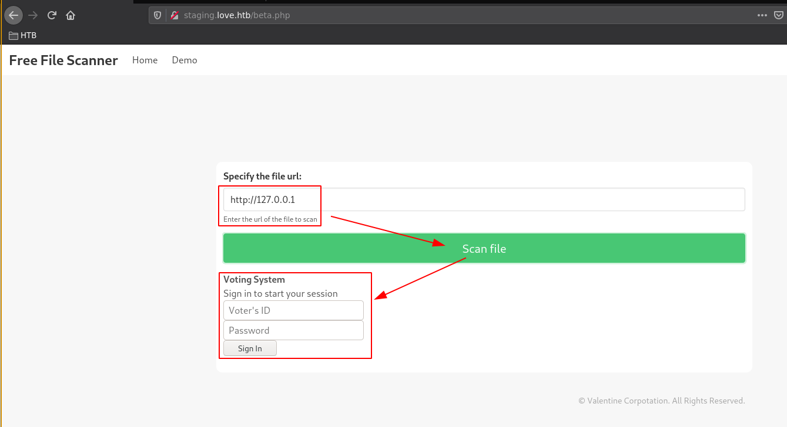The height and width of the screenshot is (427, 787).
Task: Open the tracking protection shield icon
Action: point(158,15)
